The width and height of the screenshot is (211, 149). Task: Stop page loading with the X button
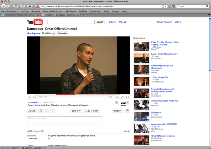point(23,6)
